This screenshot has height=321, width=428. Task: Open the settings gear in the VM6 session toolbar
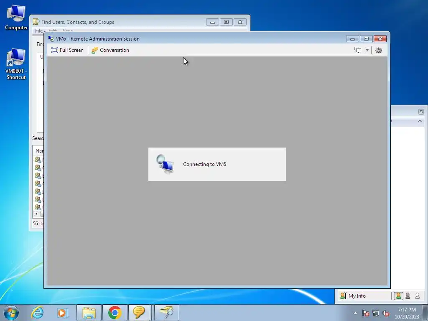[379, 50]
